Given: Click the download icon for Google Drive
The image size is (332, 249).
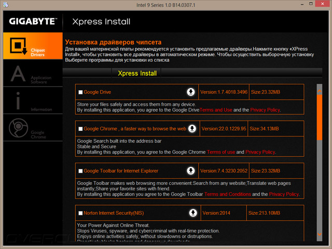Looking at the screenshot, I should [x=191, y=92].
